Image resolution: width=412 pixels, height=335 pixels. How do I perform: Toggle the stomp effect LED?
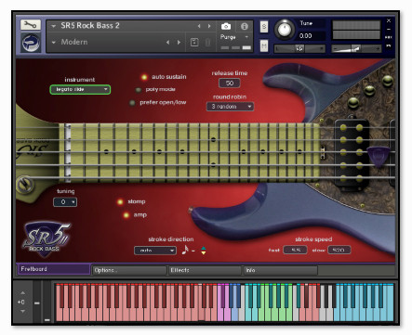tap(120, 202)
